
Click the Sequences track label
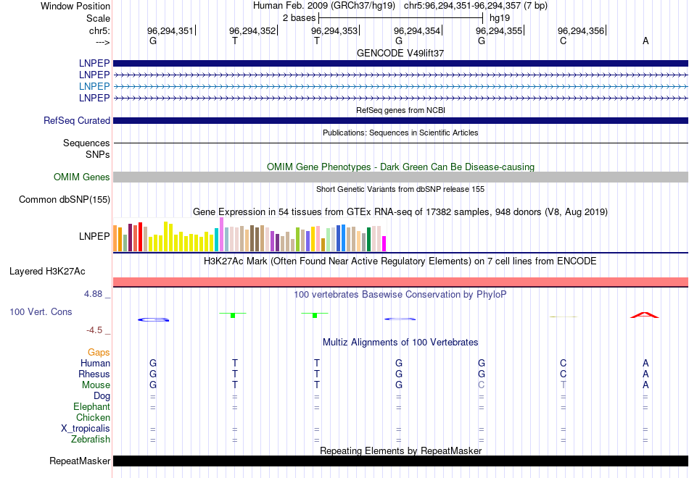(x=86, y=143)
